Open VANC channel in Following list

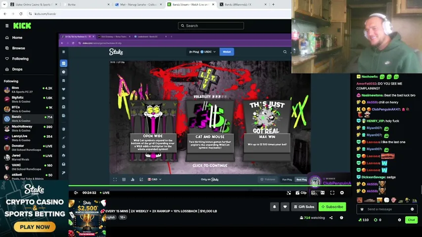(28, 167)
